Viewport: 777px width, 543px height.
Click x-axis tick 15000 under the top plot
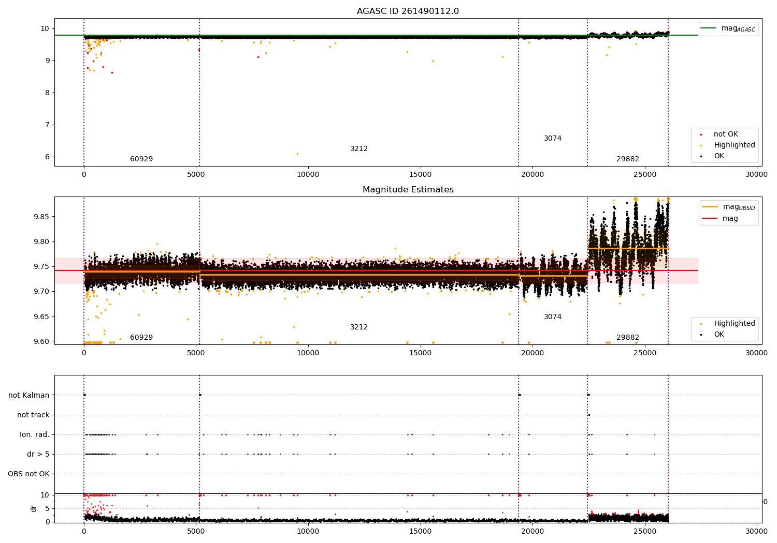click(420, 175)
